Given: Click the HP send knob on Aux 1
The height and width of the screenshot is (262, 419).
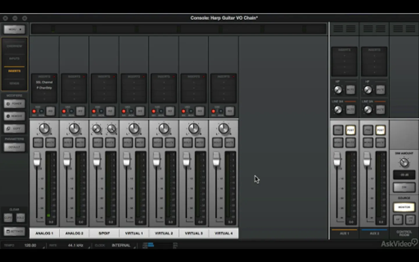Looking at the screenshot, I should tap(338, 90).
